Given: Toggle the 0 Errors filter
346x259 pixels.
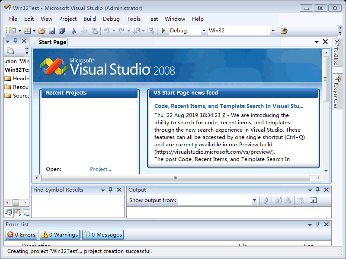Looking at the screenshot, I should 21,235.
